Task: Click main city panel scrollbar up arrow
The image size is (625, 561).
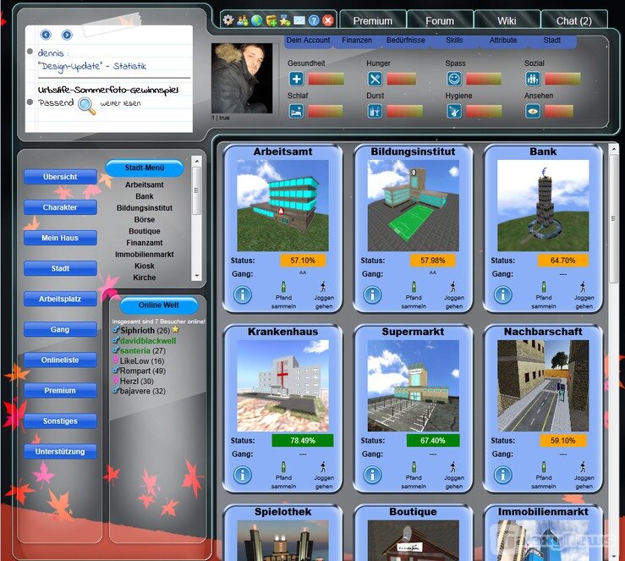Action: (613, 150)
